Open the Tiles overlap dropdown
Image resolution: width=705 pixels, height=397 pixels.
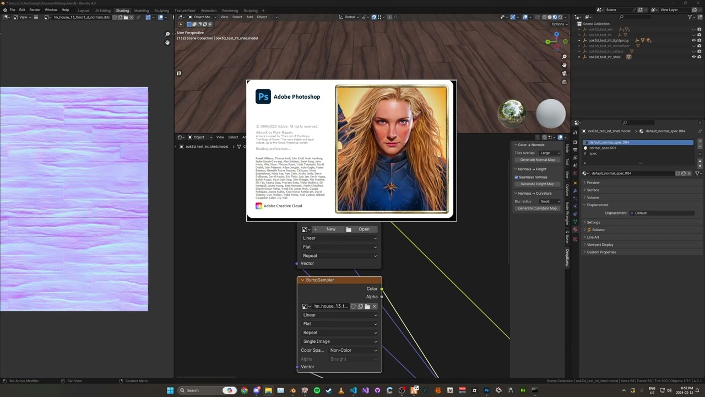tap(550, 153)
